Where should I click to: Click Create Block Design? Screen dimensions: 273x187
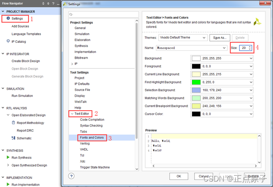[26, 61]
